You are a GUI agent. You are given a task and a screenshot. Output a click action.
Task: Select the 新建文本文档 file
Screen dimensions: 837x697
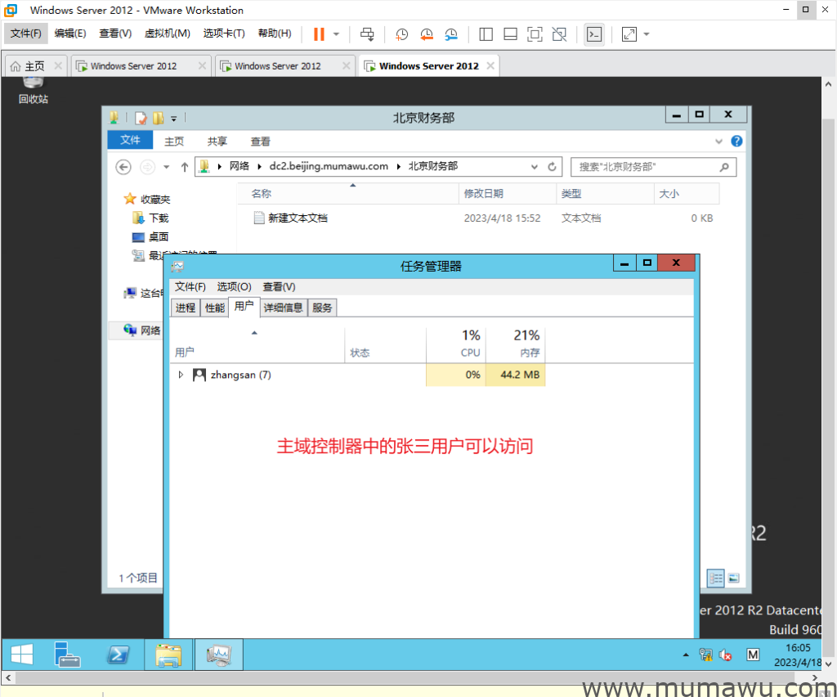coord(298,218)
